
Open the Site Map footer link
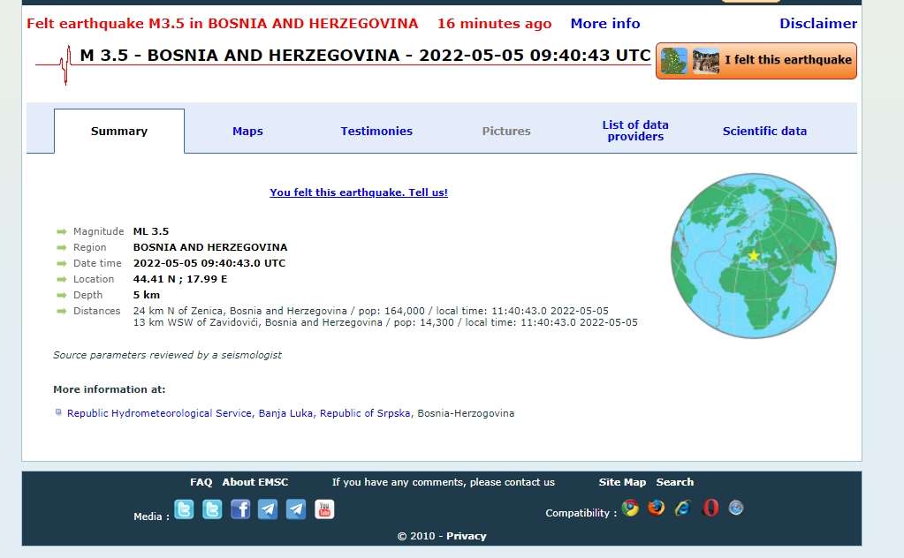(x=622, y=482)
